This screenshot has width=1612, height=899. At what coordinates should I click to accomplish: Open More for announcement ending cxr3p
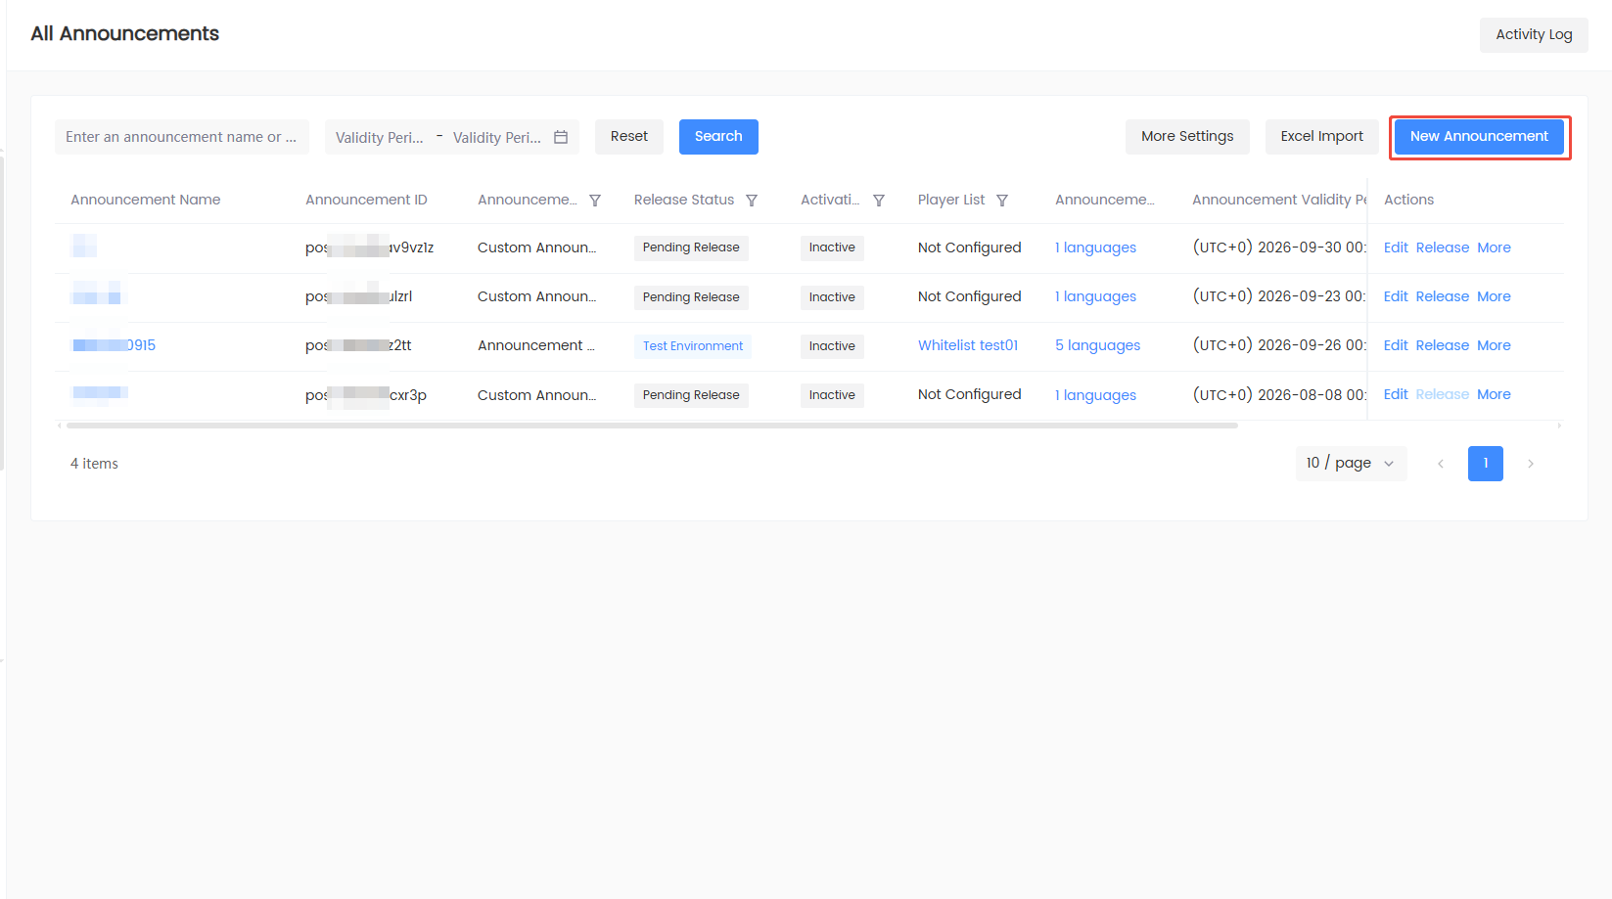click(1494, 394)
